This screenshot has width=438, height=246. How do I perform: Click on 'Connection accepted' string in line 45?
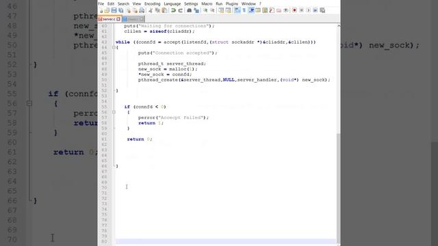[182, 53]
